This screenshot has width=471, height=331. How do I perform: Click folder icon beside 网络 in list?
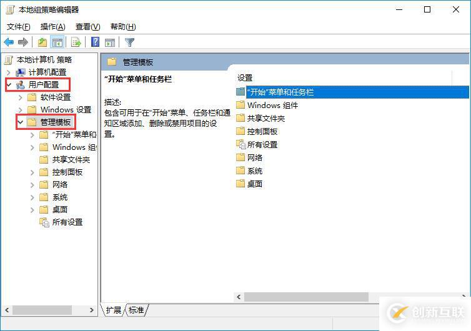point(240,157)
